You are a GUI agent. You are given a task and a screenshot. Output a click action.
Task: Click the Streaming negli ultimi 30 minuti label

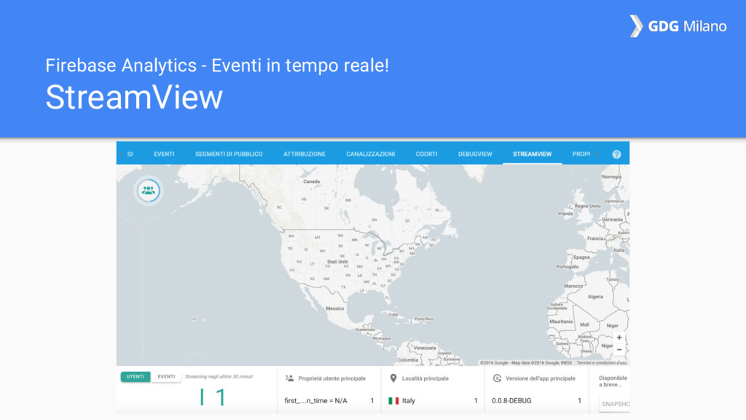click(x=219, y=377)
